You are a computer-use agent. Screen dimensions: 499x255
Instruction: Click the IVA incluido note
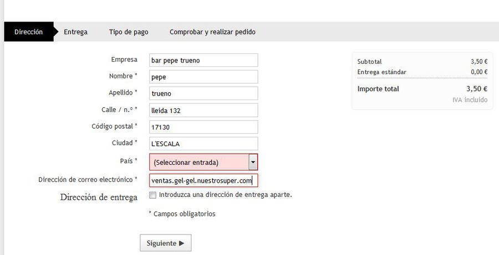click(469, 100)
